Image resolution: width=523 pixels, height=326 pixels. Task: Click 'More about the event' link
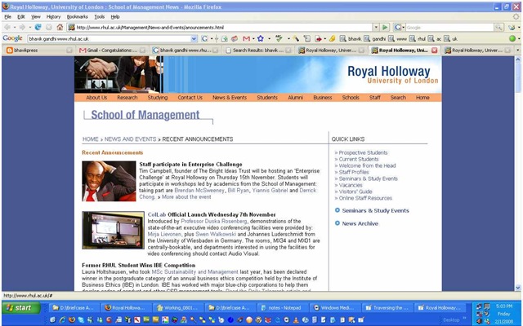coord(186,197)
